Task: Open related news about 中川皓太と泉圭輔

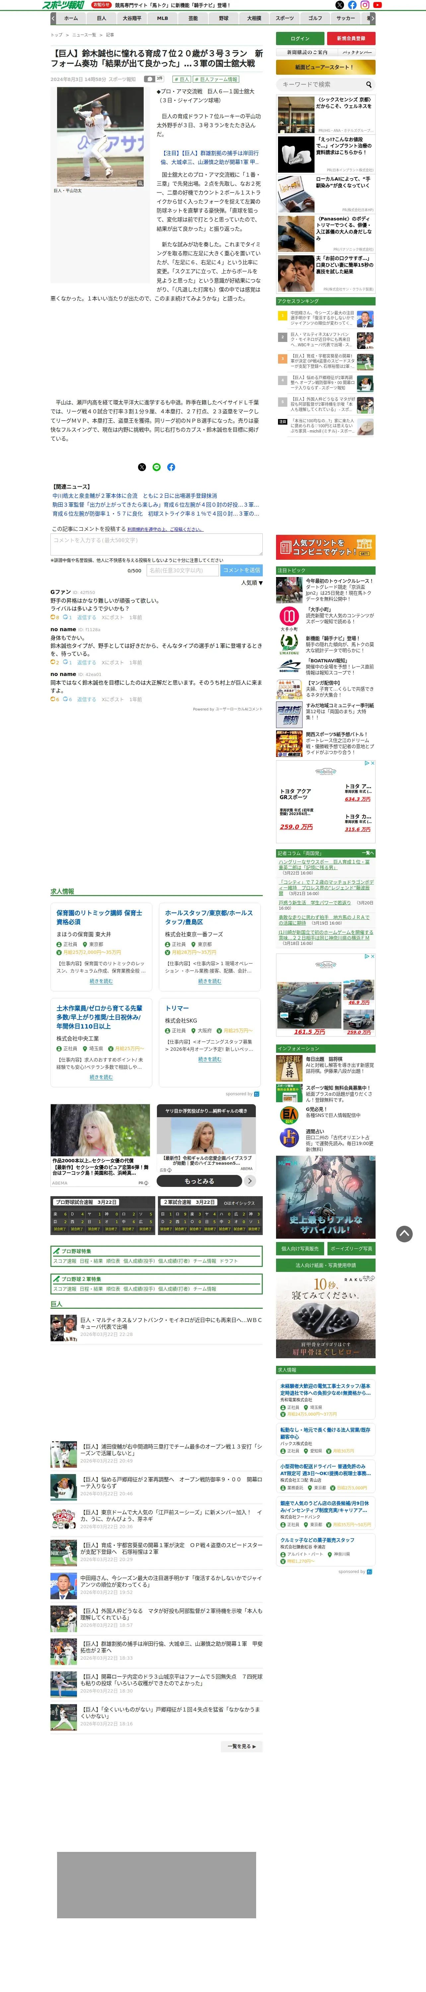Action: pos(134,496)
